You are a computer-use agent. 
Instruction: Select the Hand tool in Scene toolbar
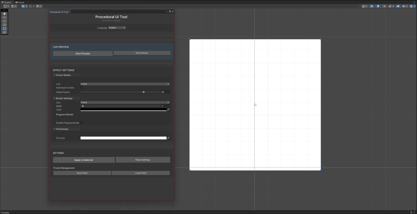pyautogui.click(x=4, y=14)
